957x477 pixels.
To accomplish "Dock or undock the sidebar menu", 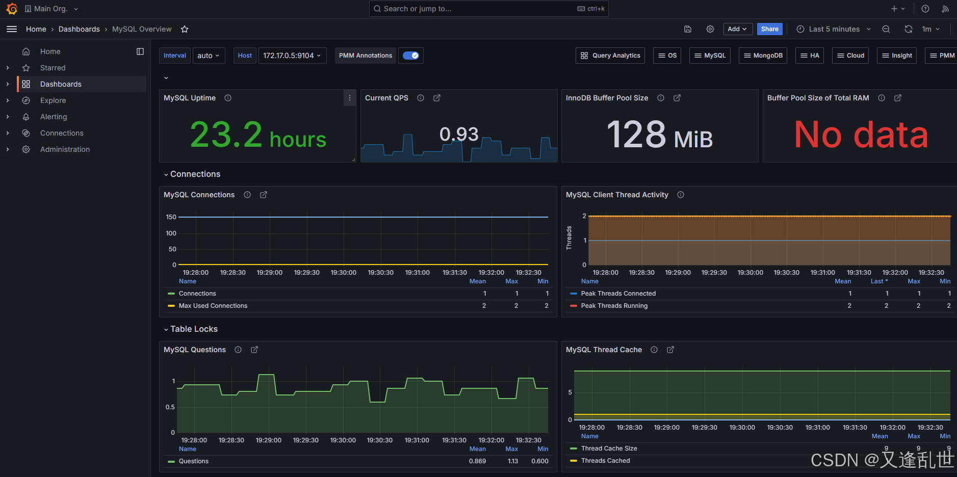I will point(140,51).
